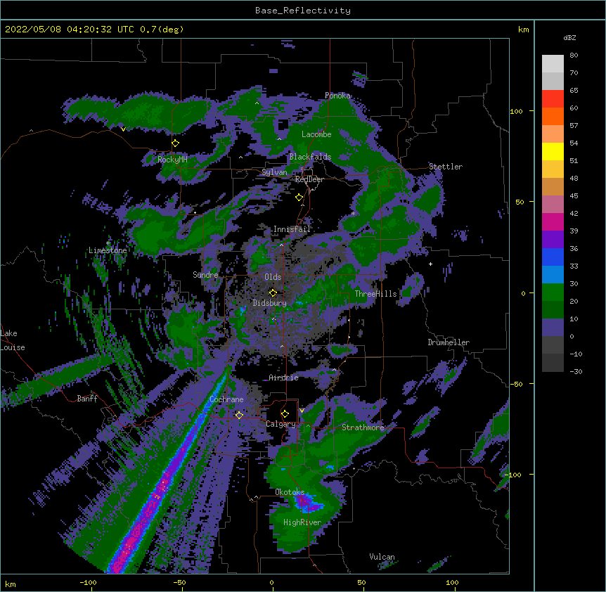606x592 pixels.
Task: Select the yellow station marker below RedDeer
Action: pyautogui.click(x=299, y=198)
